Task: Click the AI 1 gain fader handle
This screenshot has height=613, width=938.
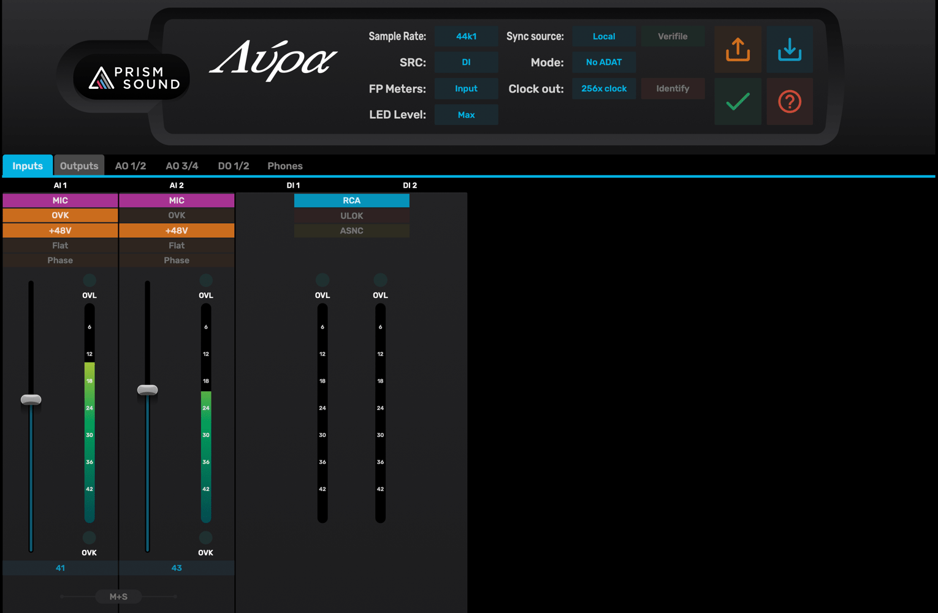Action: [31, 400]
